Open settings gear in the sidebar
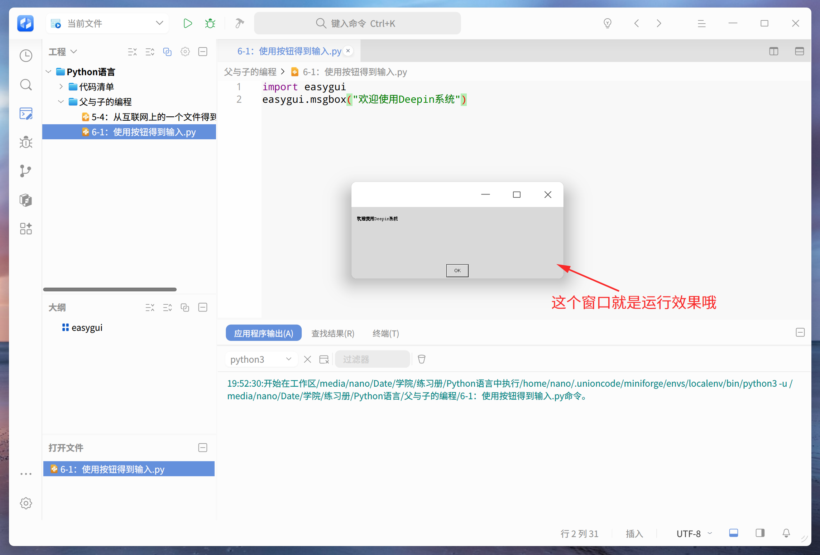The height and width of the screenshot is (555, 820). pyautogui.click(x=26, y=503)
